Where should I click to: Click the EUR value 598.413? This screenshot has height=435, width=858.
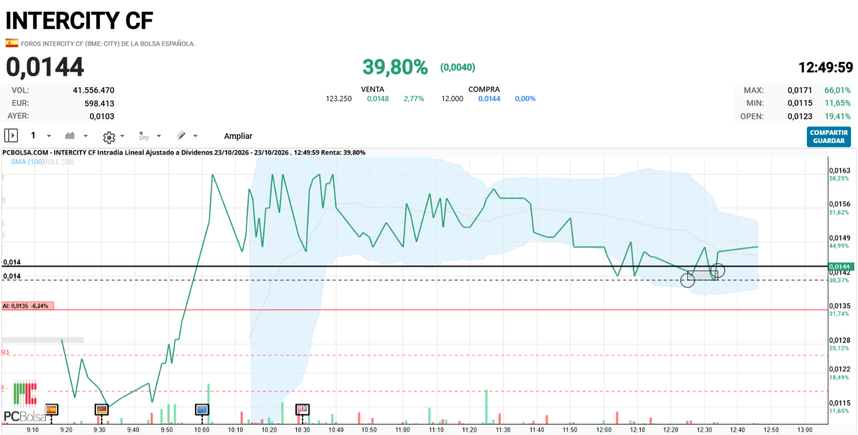pos(99,103)
